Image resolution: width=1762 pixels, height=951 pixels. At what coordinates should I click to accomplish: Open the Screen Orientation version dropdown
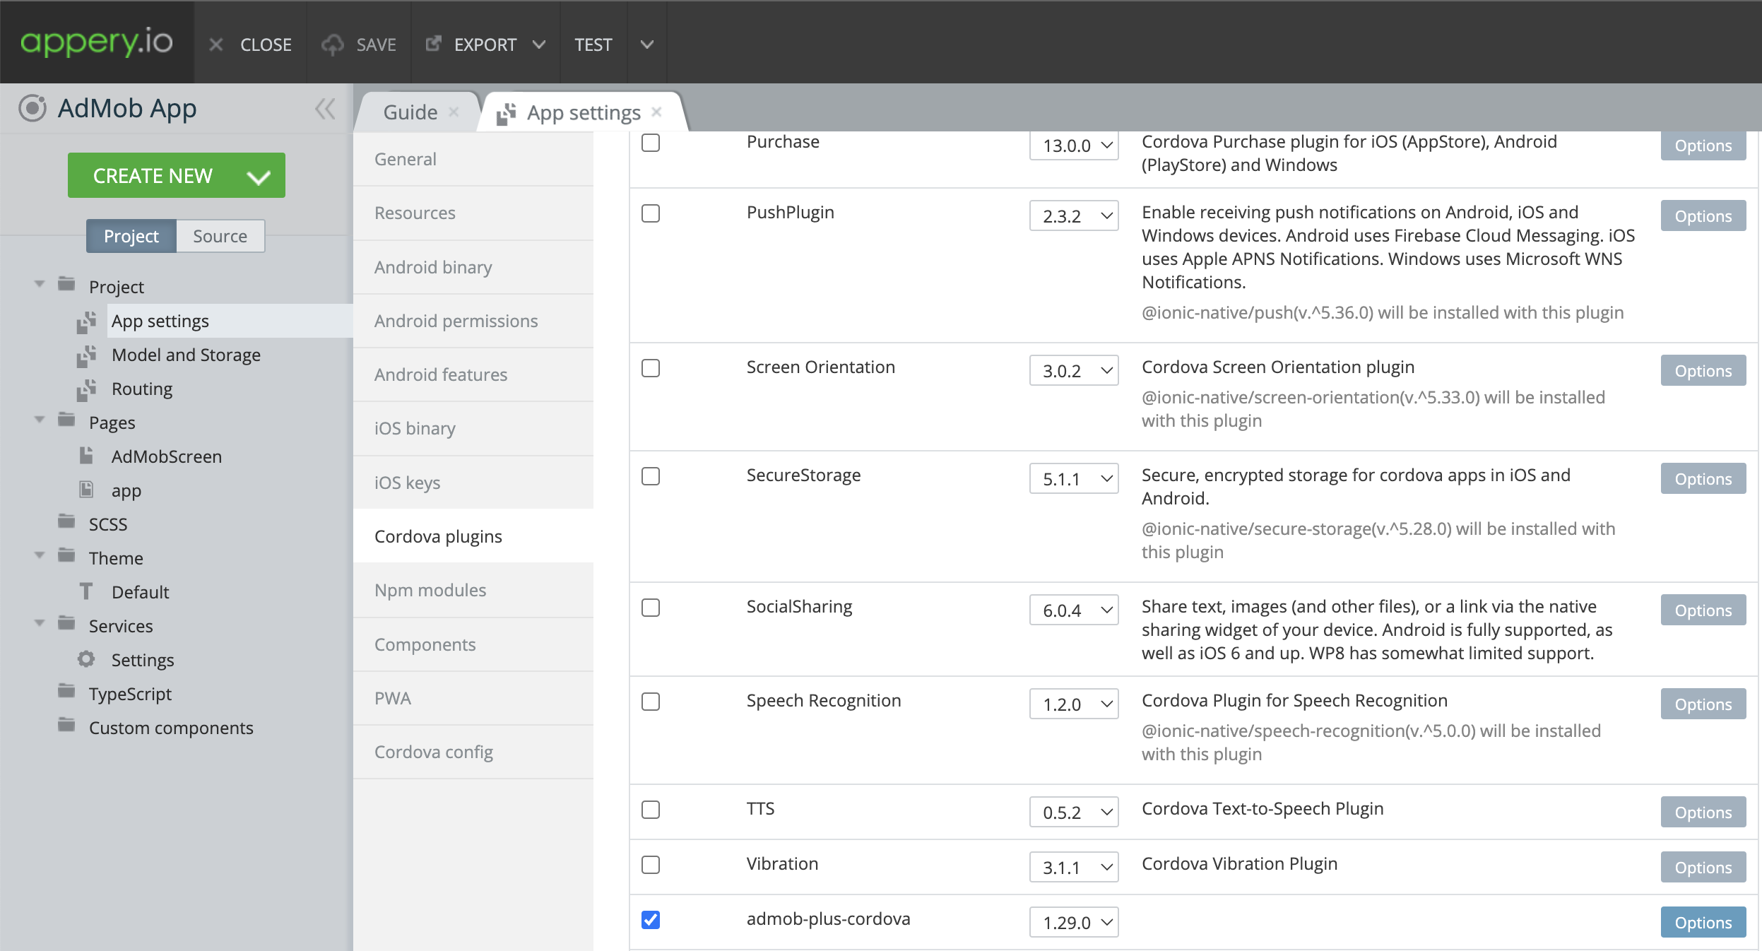(x=1073, y=371)
